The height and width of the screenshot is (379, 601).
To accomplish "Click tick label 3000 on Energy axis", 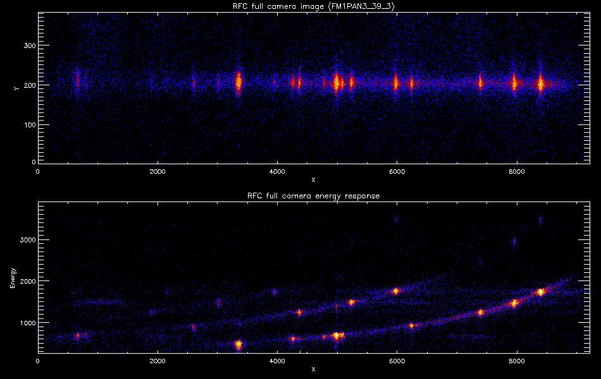I will click(x=24, y=240).
